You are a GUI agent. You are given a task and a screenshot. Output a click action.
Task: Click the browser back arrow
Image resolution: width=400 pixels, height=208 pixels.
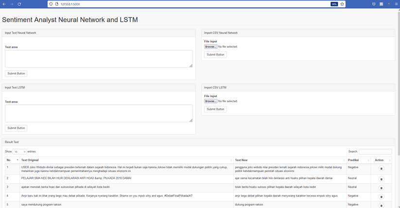pyautogui.click(x=4, y=4)
